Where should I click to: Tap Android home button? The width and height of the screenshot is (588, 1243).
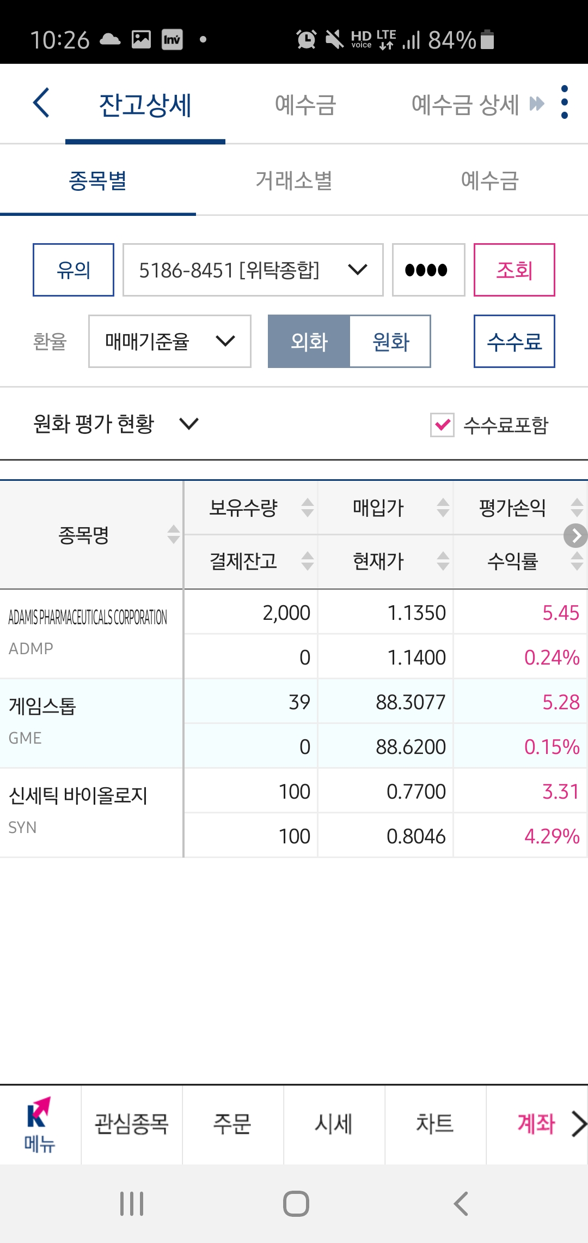tap(296, 1204)
